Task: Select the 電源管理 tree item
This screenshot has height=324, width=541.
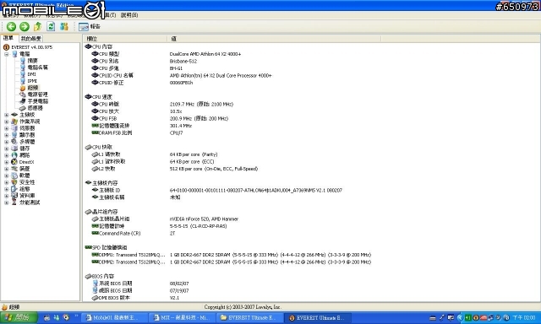Action: pos(37,94)
